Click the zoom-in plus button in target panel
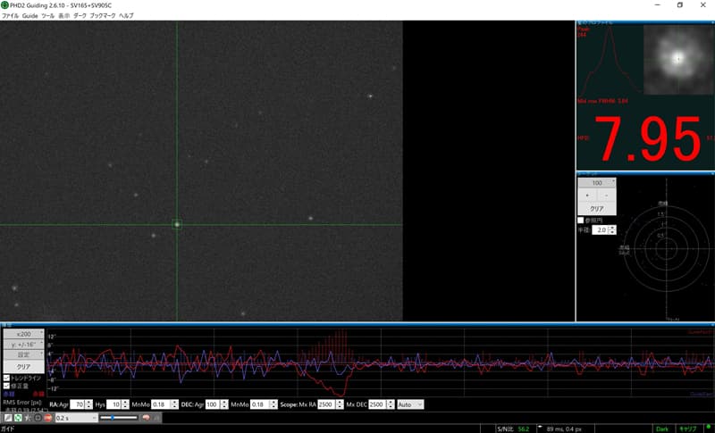Screen dimensions: 715x433 pyautogui.click(x=586, y=195)
